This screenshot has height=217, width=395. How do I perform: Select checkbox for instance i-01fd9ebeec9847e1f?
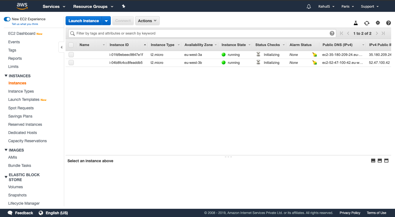[71, 55]
